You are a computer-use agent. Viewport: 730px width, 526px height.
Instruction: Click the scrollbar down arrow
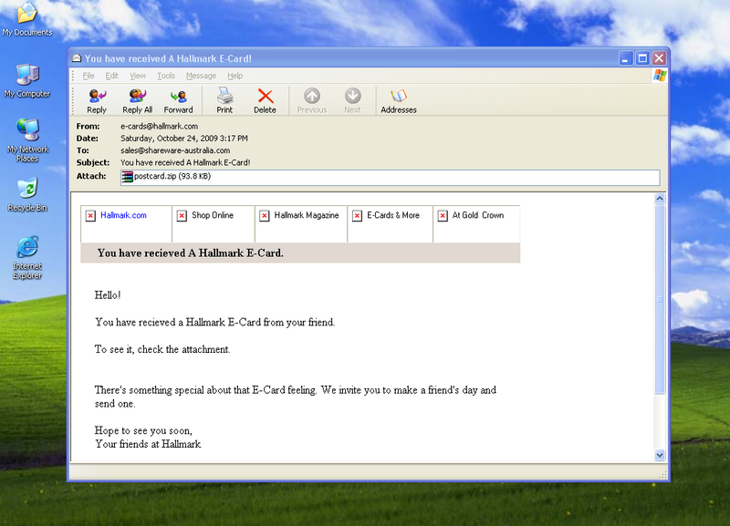660,455
